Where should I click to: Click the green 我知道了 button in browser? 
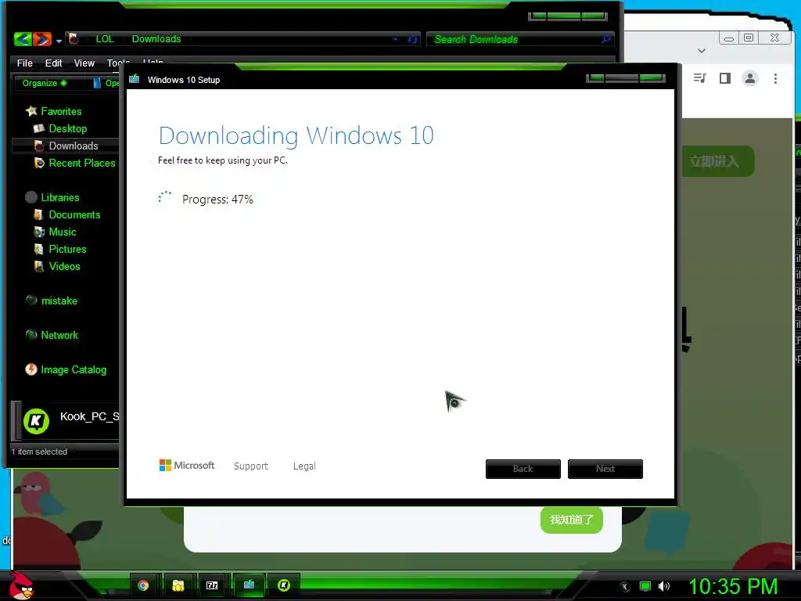572,520
